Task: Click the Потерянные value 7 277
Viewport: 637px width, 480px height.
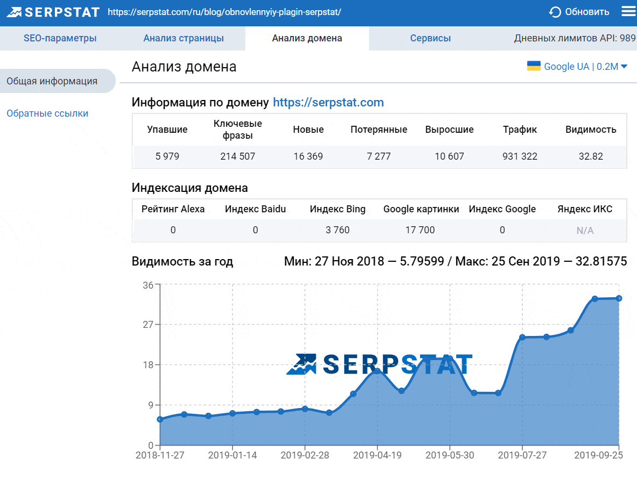Action: (x=379, y=156)
